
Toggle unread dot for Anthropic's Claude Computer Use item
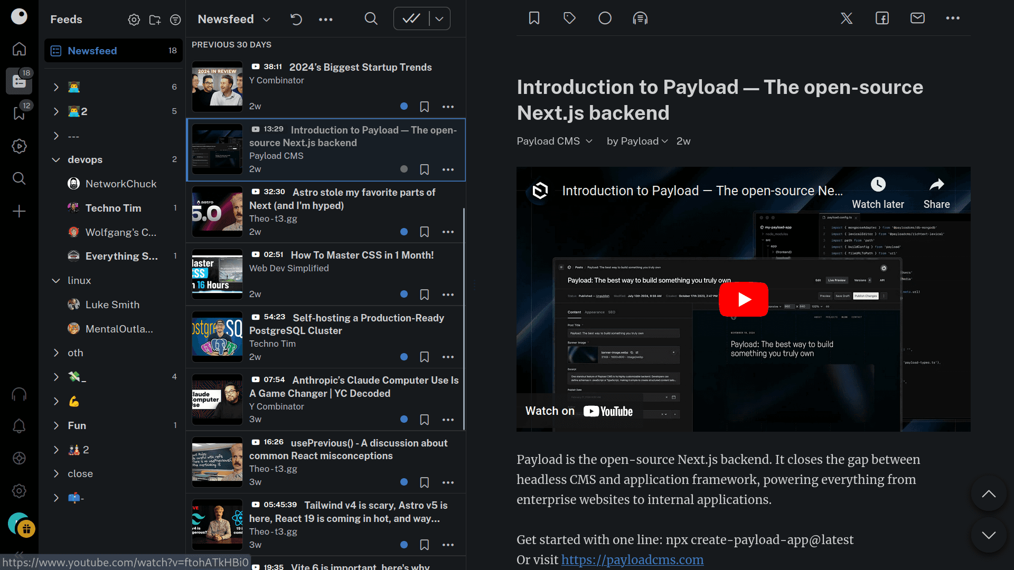(404, 419)
